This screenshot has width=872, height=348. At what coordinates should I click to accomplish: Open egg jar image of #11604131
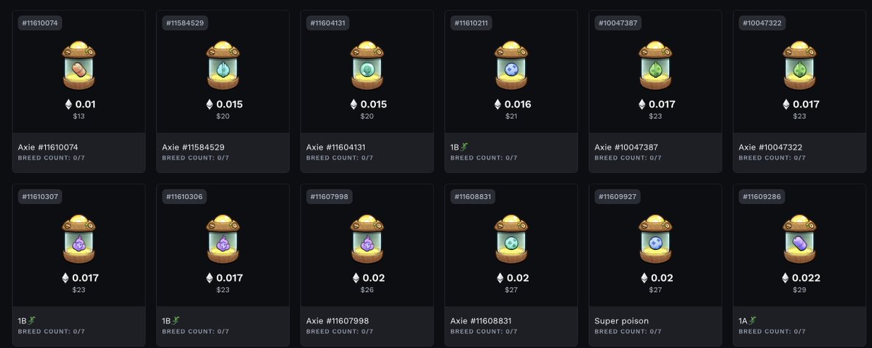point(367,65)
